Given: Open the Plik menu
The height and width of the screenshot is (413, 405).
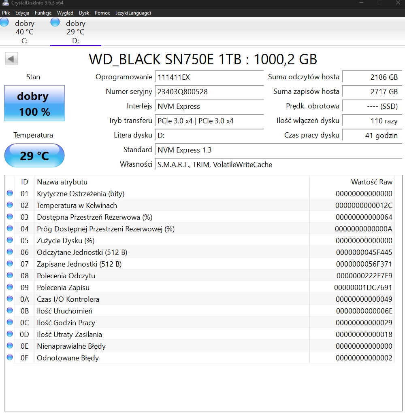Looking at the screenshot, I should point(6,13).
